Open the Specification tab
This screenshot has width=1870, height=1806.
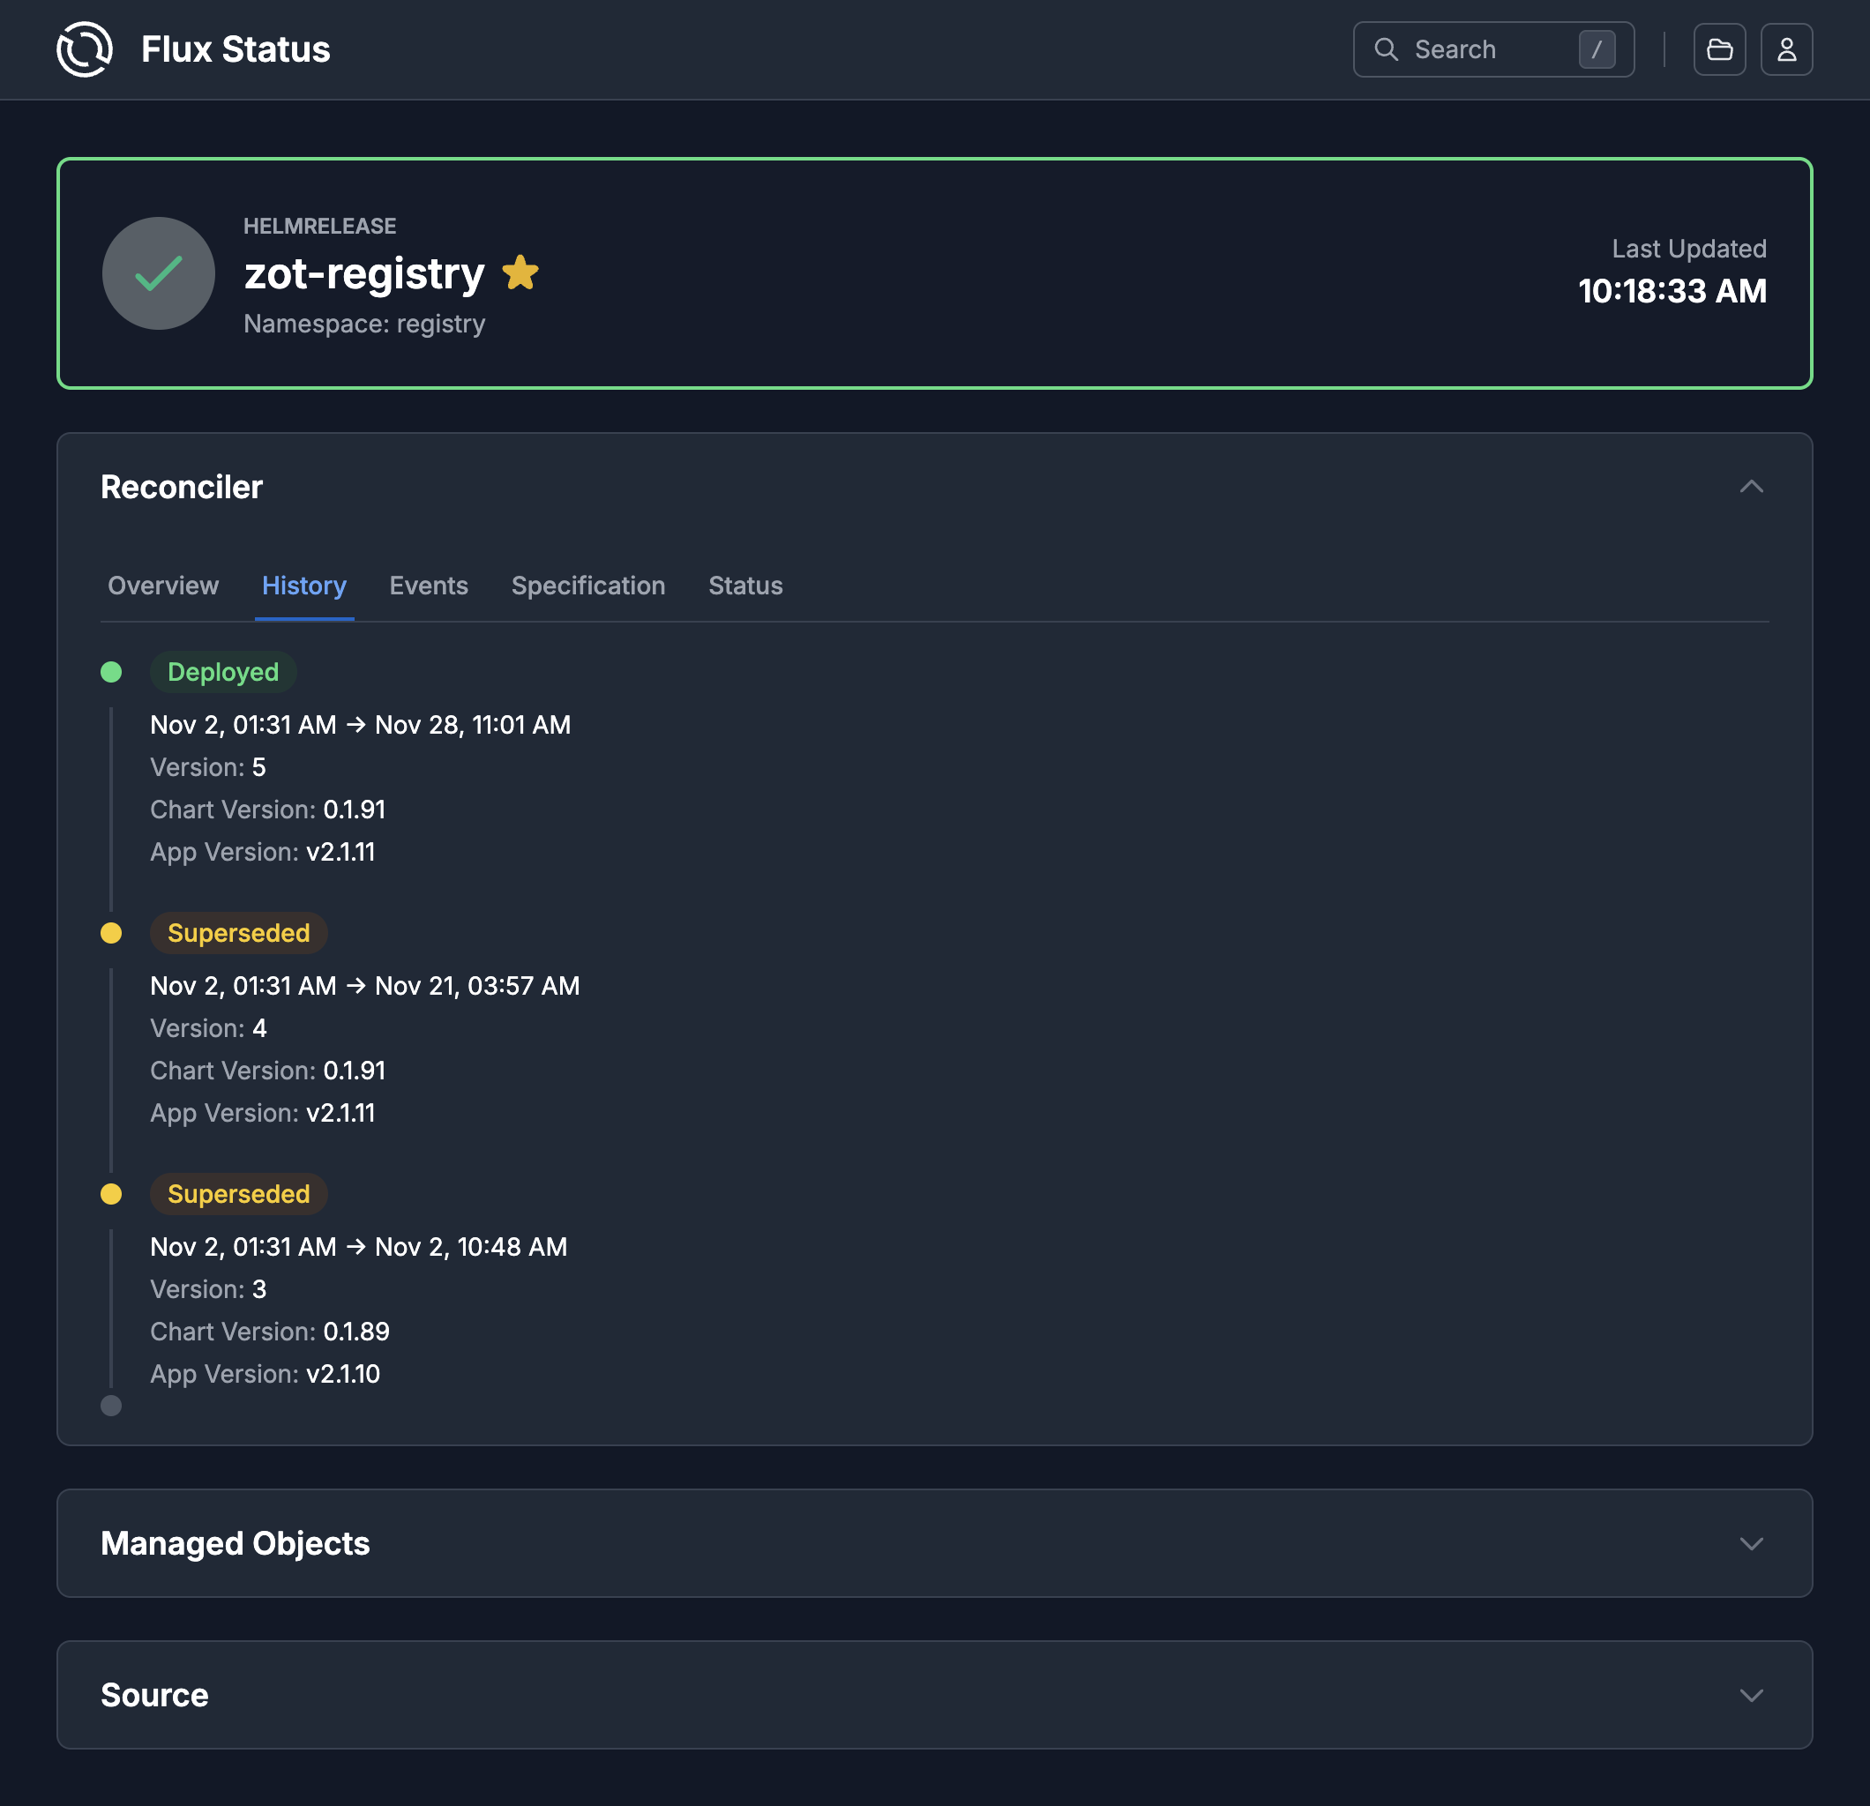pyautogui.click(x=587, y=586)
